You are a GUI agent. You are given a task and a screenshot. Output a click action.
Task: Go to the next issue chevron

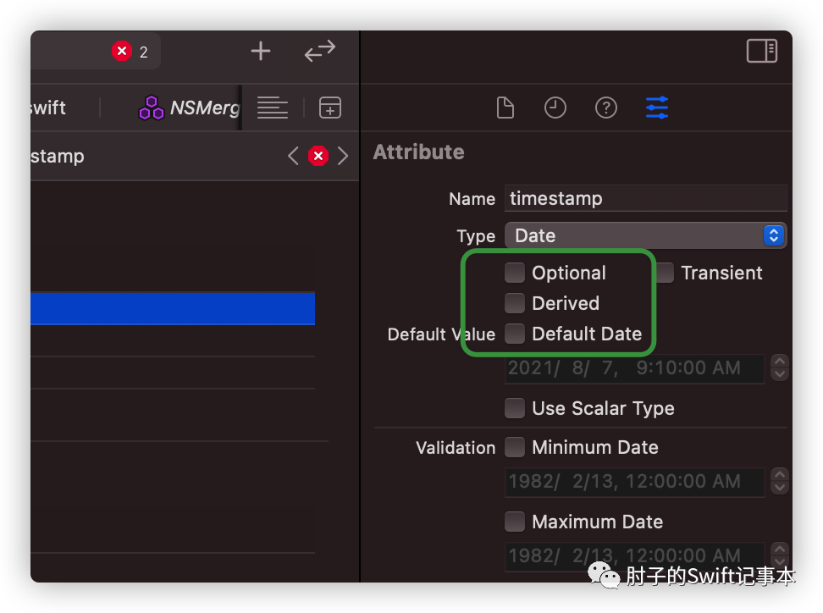tap(343, 156)
